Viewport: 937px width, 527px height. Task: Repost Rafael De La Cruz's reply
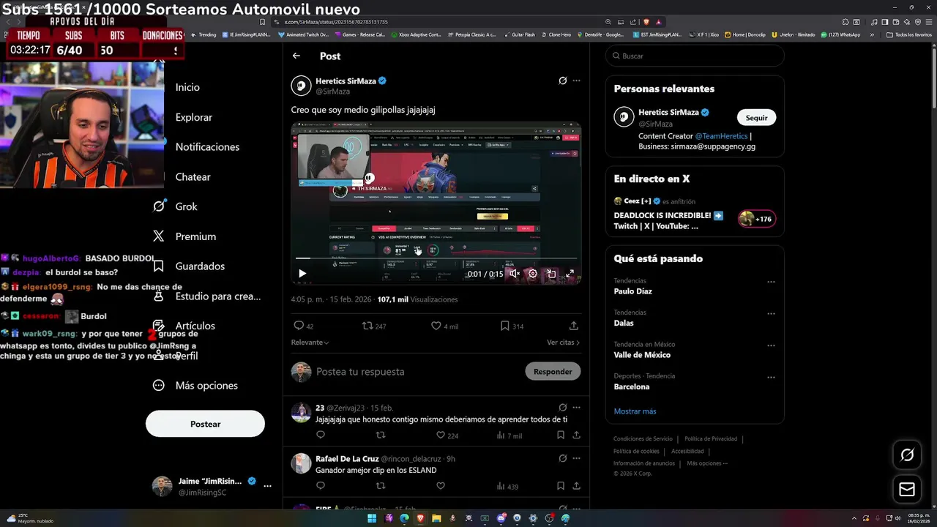(380, 486)
